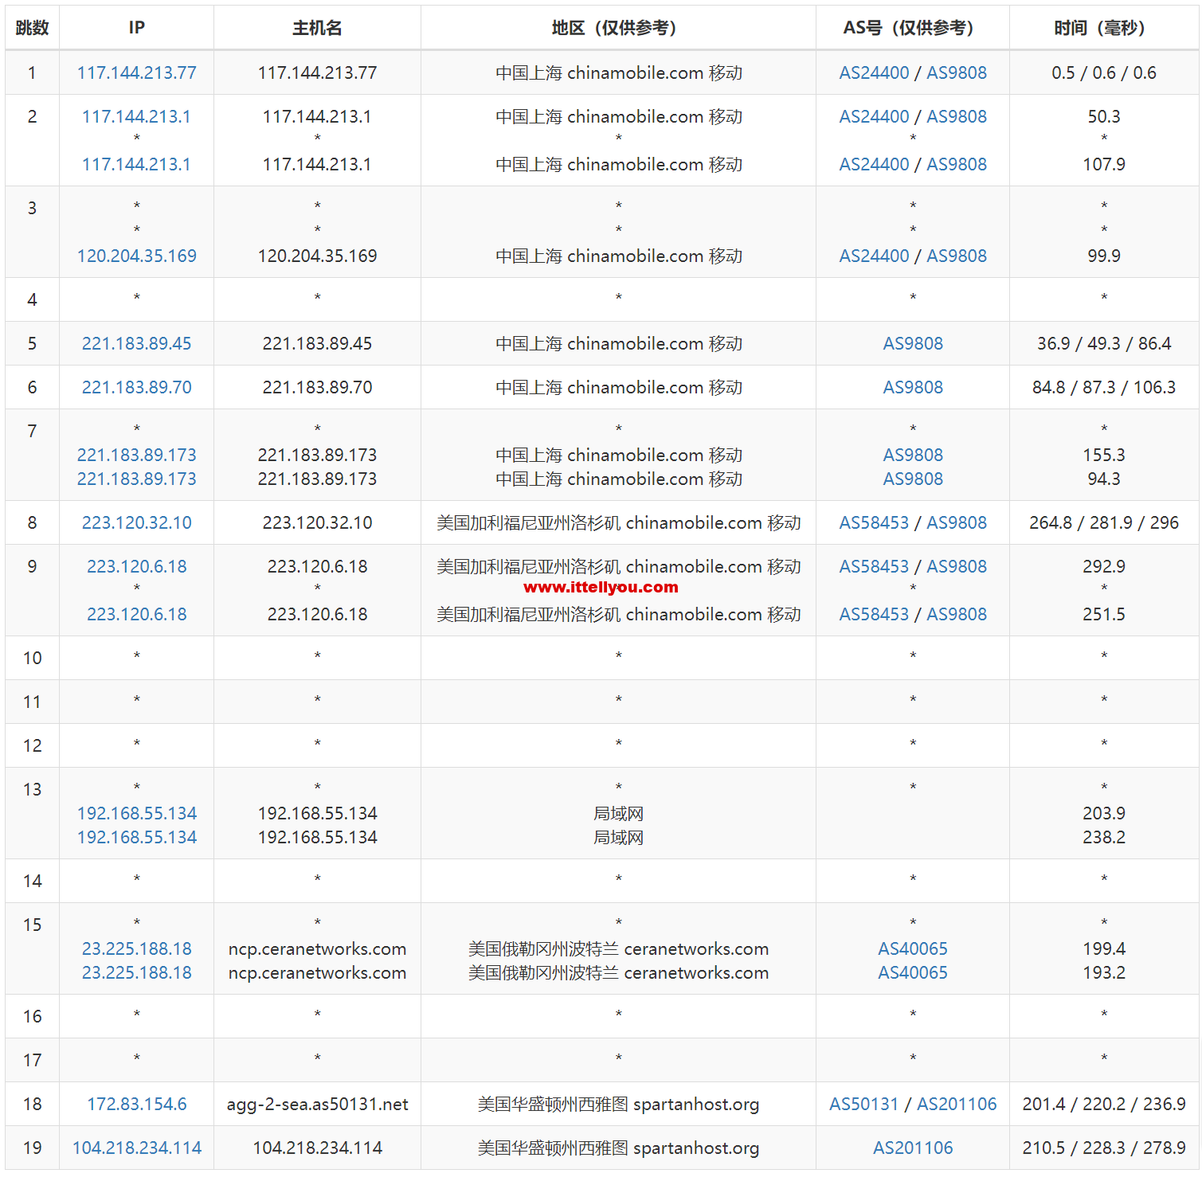
Task: Select the time value 107.9 in hop 2
Action: [1104, 164]
